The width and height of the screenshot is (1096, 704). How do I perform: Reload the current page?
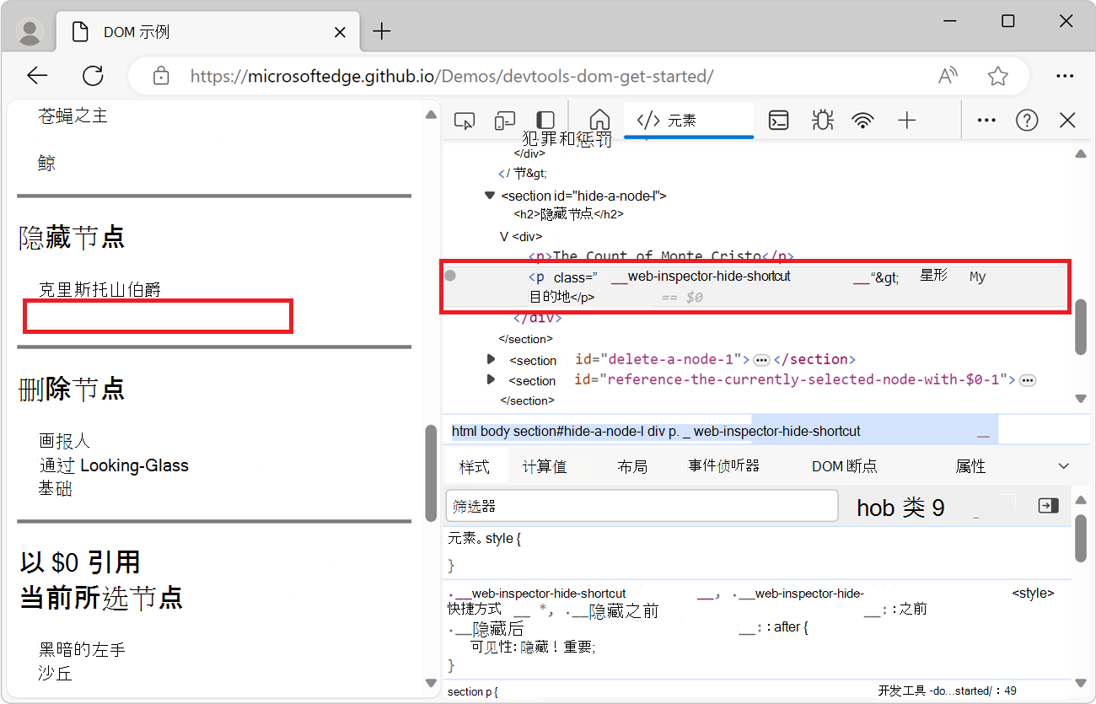point(93,76)
